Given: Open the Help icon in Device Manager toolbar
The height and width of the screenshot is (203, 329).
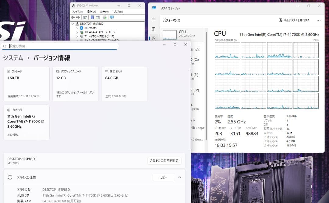Looking at the screenshot, I should (x=92, y=18).
